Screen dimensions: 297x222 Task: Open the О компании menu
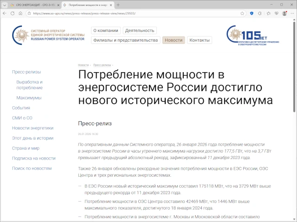pyautogui.click(x=106, y=31)
